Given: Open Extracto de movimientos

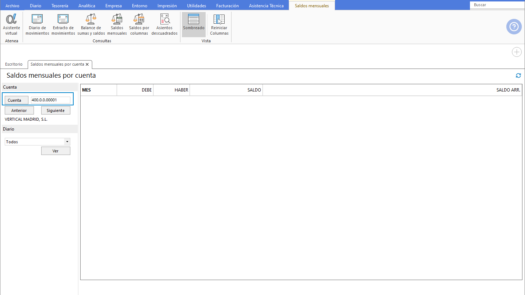Looking at the screenshot, I should click(63, 24).
